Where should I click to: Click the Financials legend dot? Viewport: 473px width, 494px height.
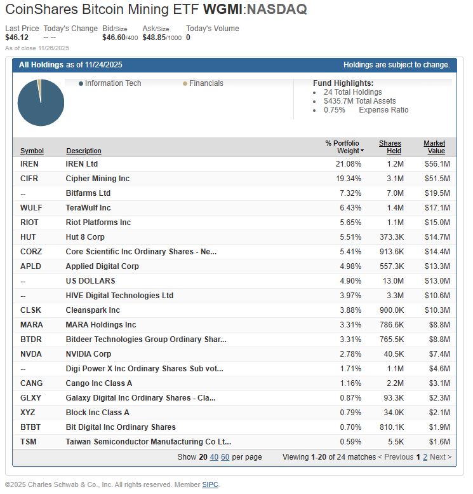[x=185, y=84]
